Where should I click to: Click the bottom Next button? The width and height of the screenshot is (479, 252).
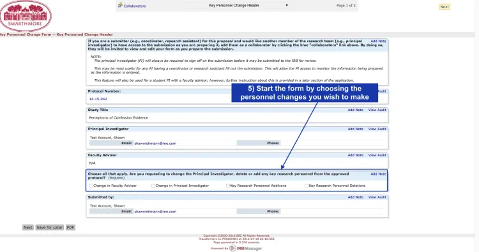(x=28, y=227)
